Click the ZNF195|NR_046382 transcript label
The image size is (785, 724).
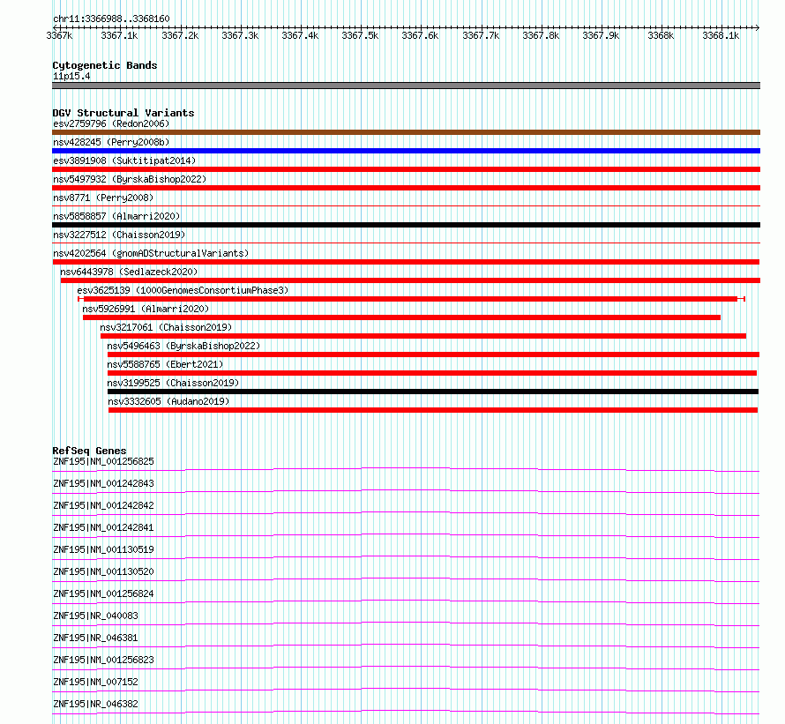click(x=95, y=704)
